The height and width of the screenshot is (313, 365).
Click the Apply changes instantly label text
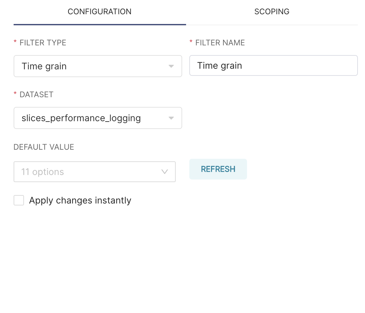coord(80,200)
